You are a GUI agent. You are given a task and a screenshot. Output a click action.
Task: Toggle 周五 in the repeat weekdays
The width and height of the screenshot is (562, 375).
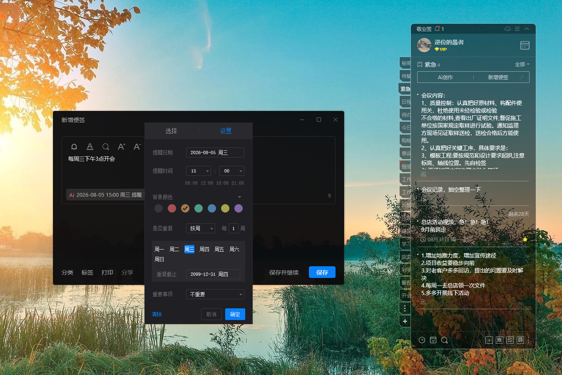click(219, 249)
